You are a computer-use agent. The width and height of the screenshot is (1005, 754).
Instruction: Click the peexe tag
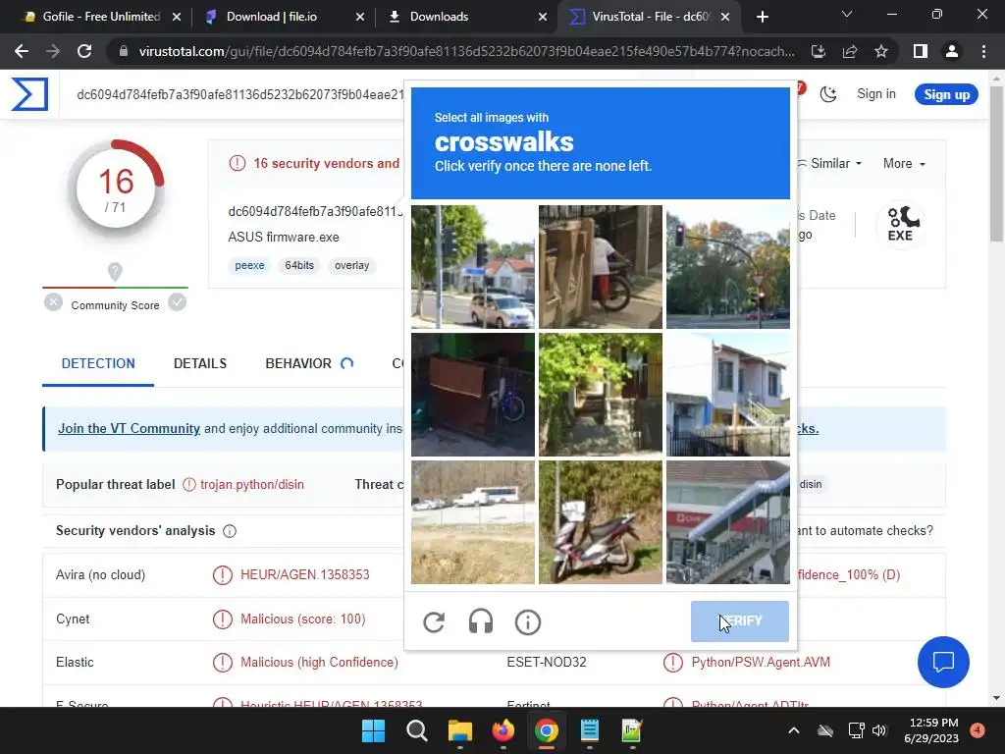[x=249, y=265]
